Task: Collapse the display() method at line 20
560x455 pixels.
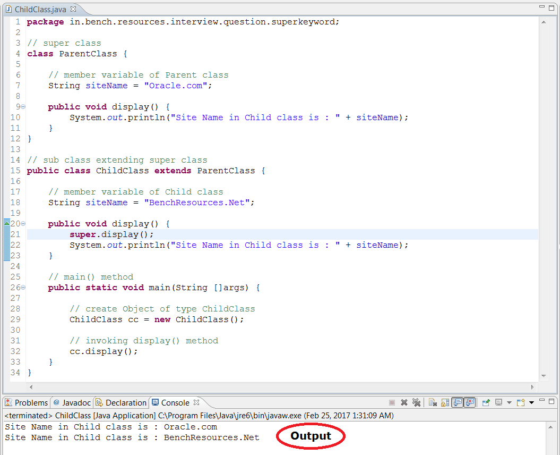Action: click(22, 223)
